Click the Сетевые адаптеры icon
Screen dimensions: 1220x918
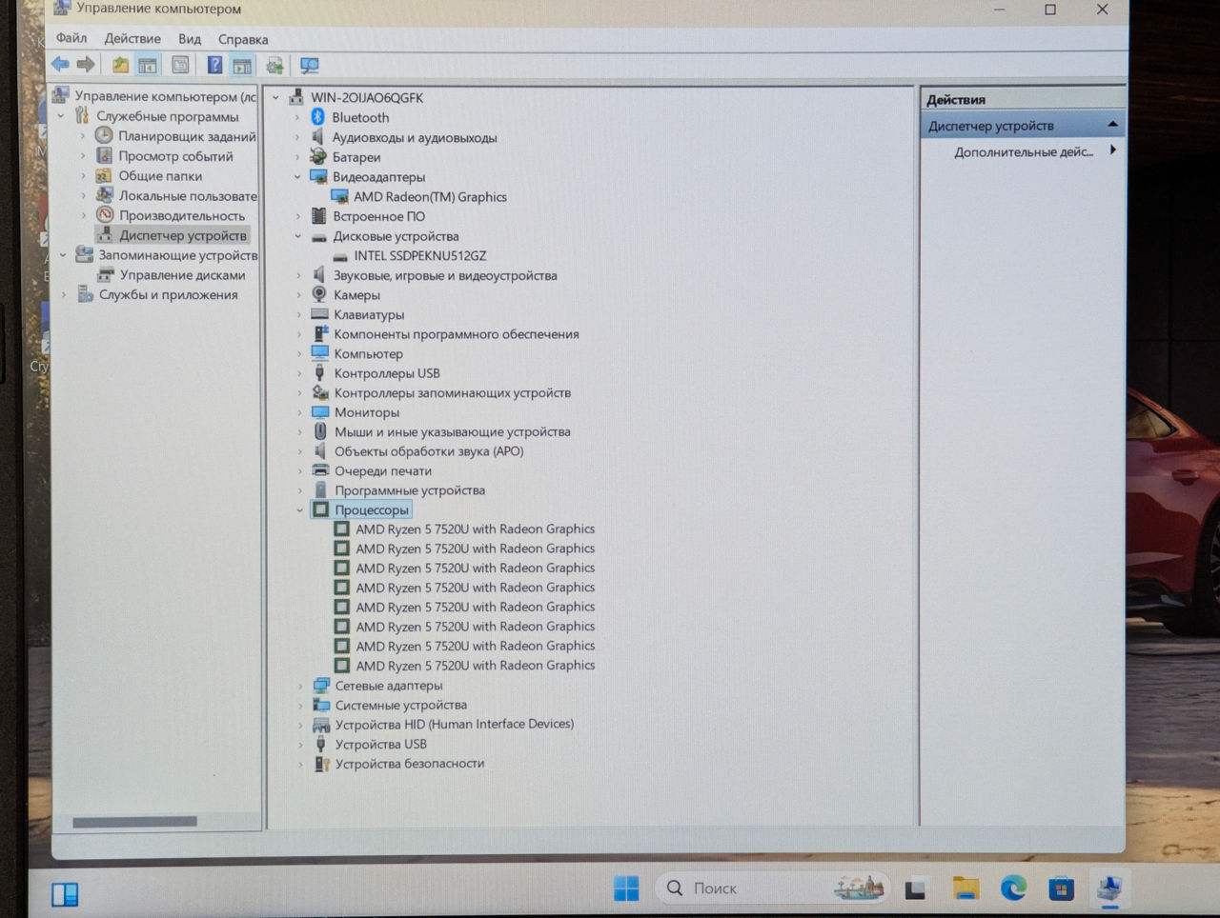coord(321,686)
